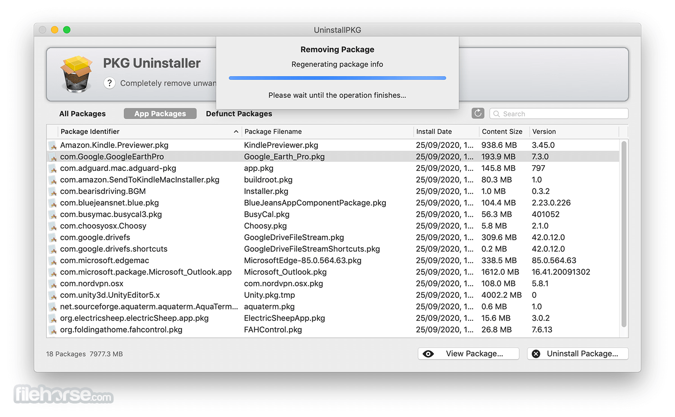Viewport: 675px width, 417px height.
Task: Click the refresh package list icon
Action: [x=478, y=113]
